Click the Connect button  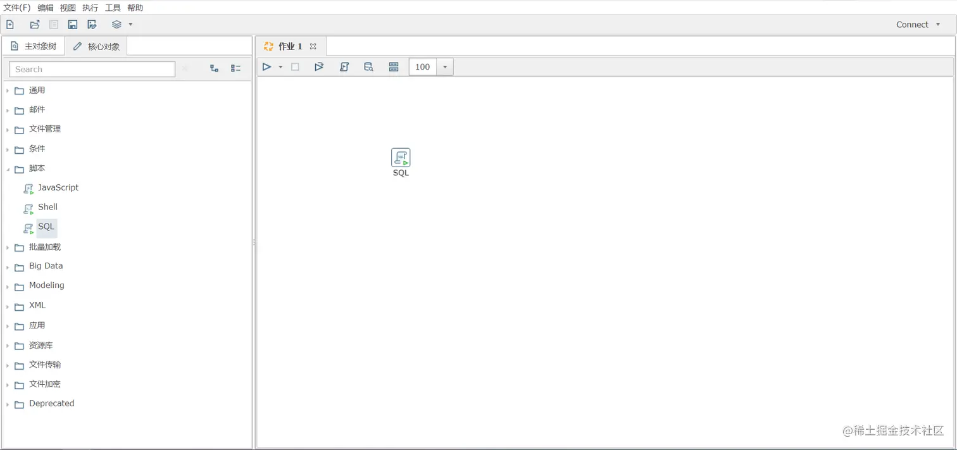point(912,25)
